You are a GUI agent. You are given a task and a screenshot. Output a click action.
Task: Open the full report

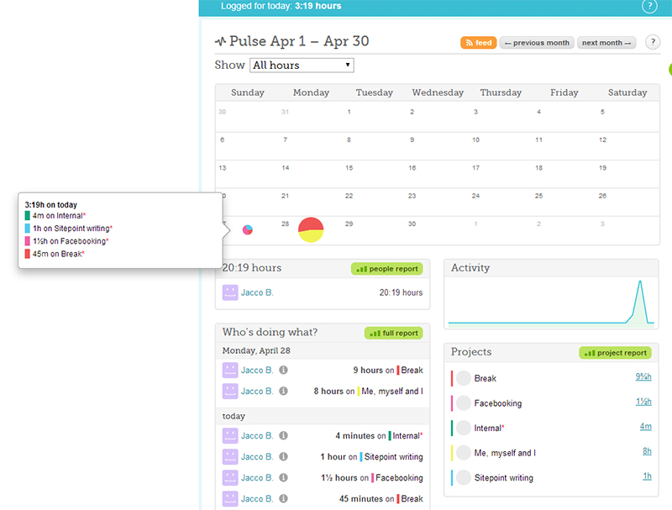[x=394, y=334]
